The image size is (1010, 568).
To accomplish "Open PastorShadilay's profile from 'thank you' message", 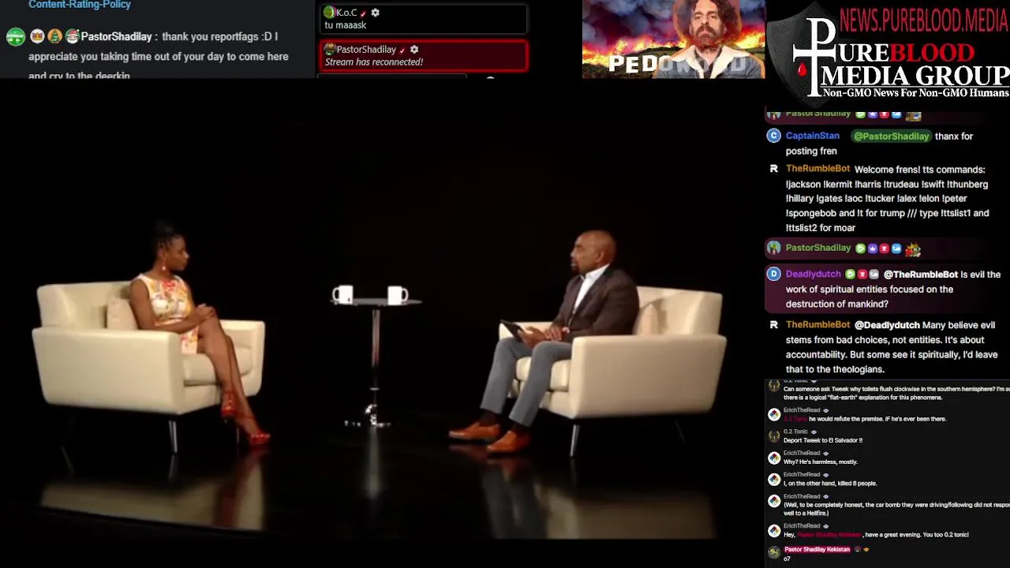I will pos(116,37).
